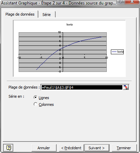
Task: Select the Lignes radio button
Action: pos(36,97)
